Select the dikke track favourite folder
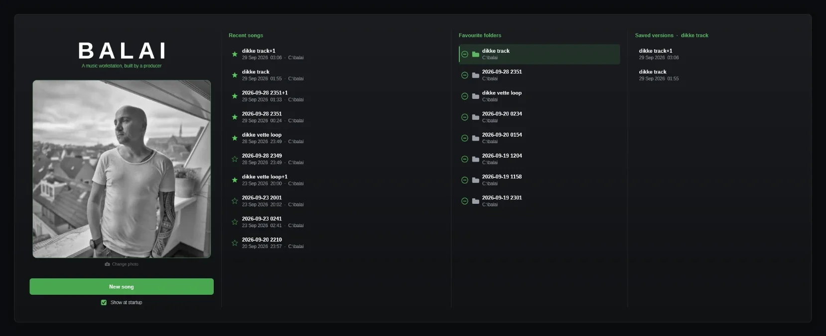The image size is (826, 336). coord(540,54)
